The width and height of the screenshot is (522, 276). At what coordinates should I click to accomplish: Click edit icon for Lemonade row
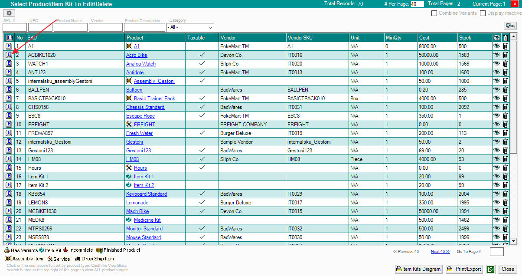[9, 203]
